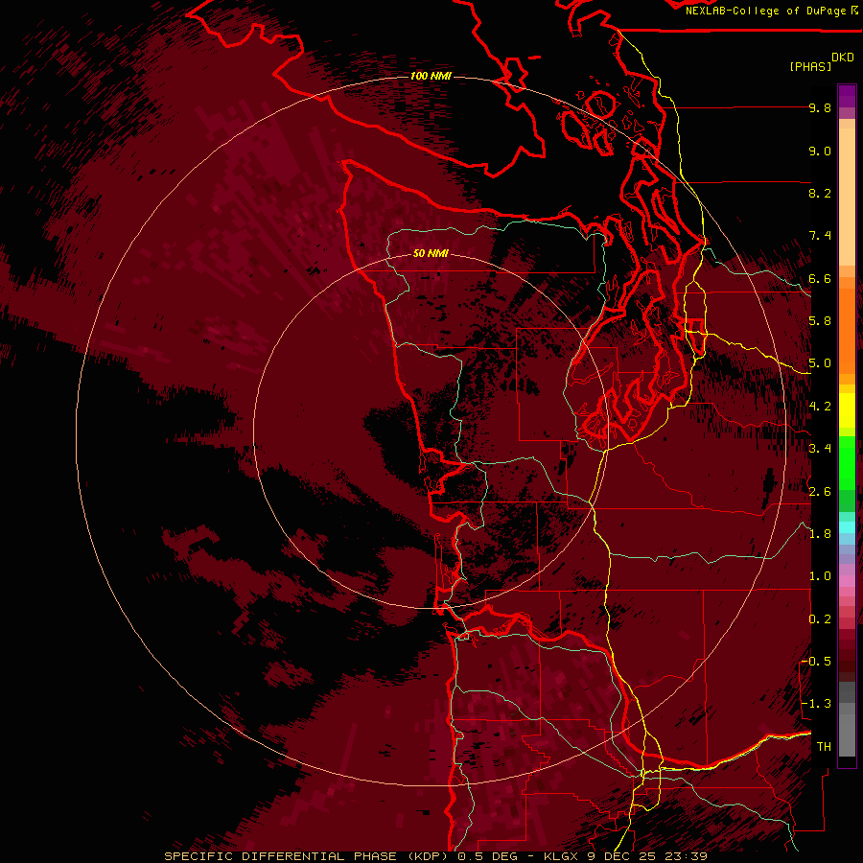Pick the orange band of color scale
The height and width of the screenshot is (863, 863).
(847, 330)
